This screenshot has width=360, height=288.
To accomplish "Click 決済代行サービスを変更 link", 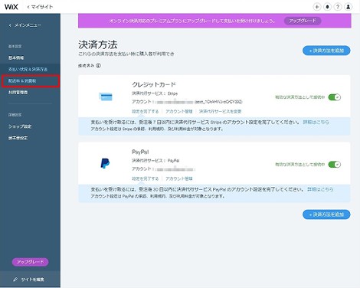I will 220,112.
